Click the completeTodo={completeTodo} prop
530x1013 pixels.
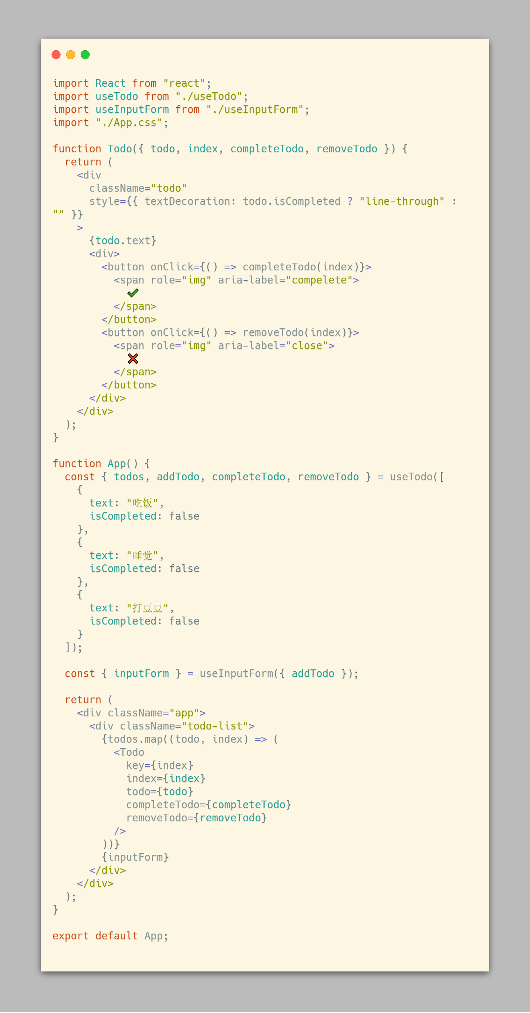pos(209,805)
